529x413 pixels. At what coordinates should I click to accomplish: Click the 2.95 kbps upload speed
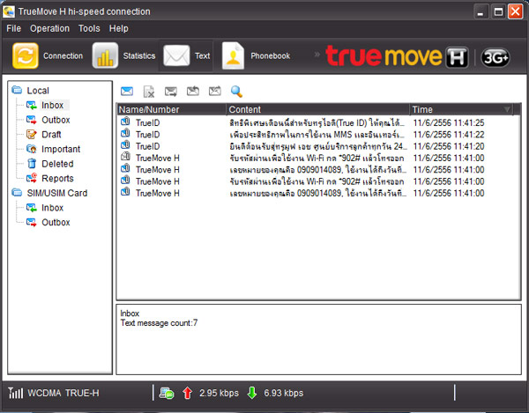pos(219,393)
